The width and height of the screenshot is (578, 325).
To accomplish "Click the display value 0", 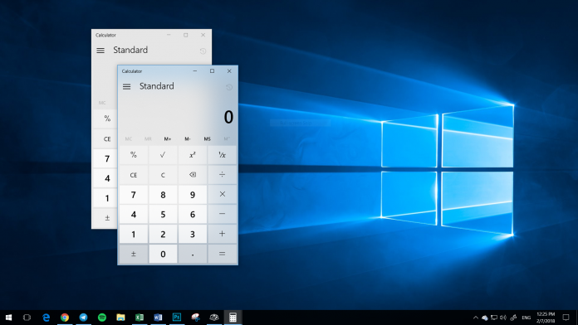I will pyautogui.click(x=228, y=117).
